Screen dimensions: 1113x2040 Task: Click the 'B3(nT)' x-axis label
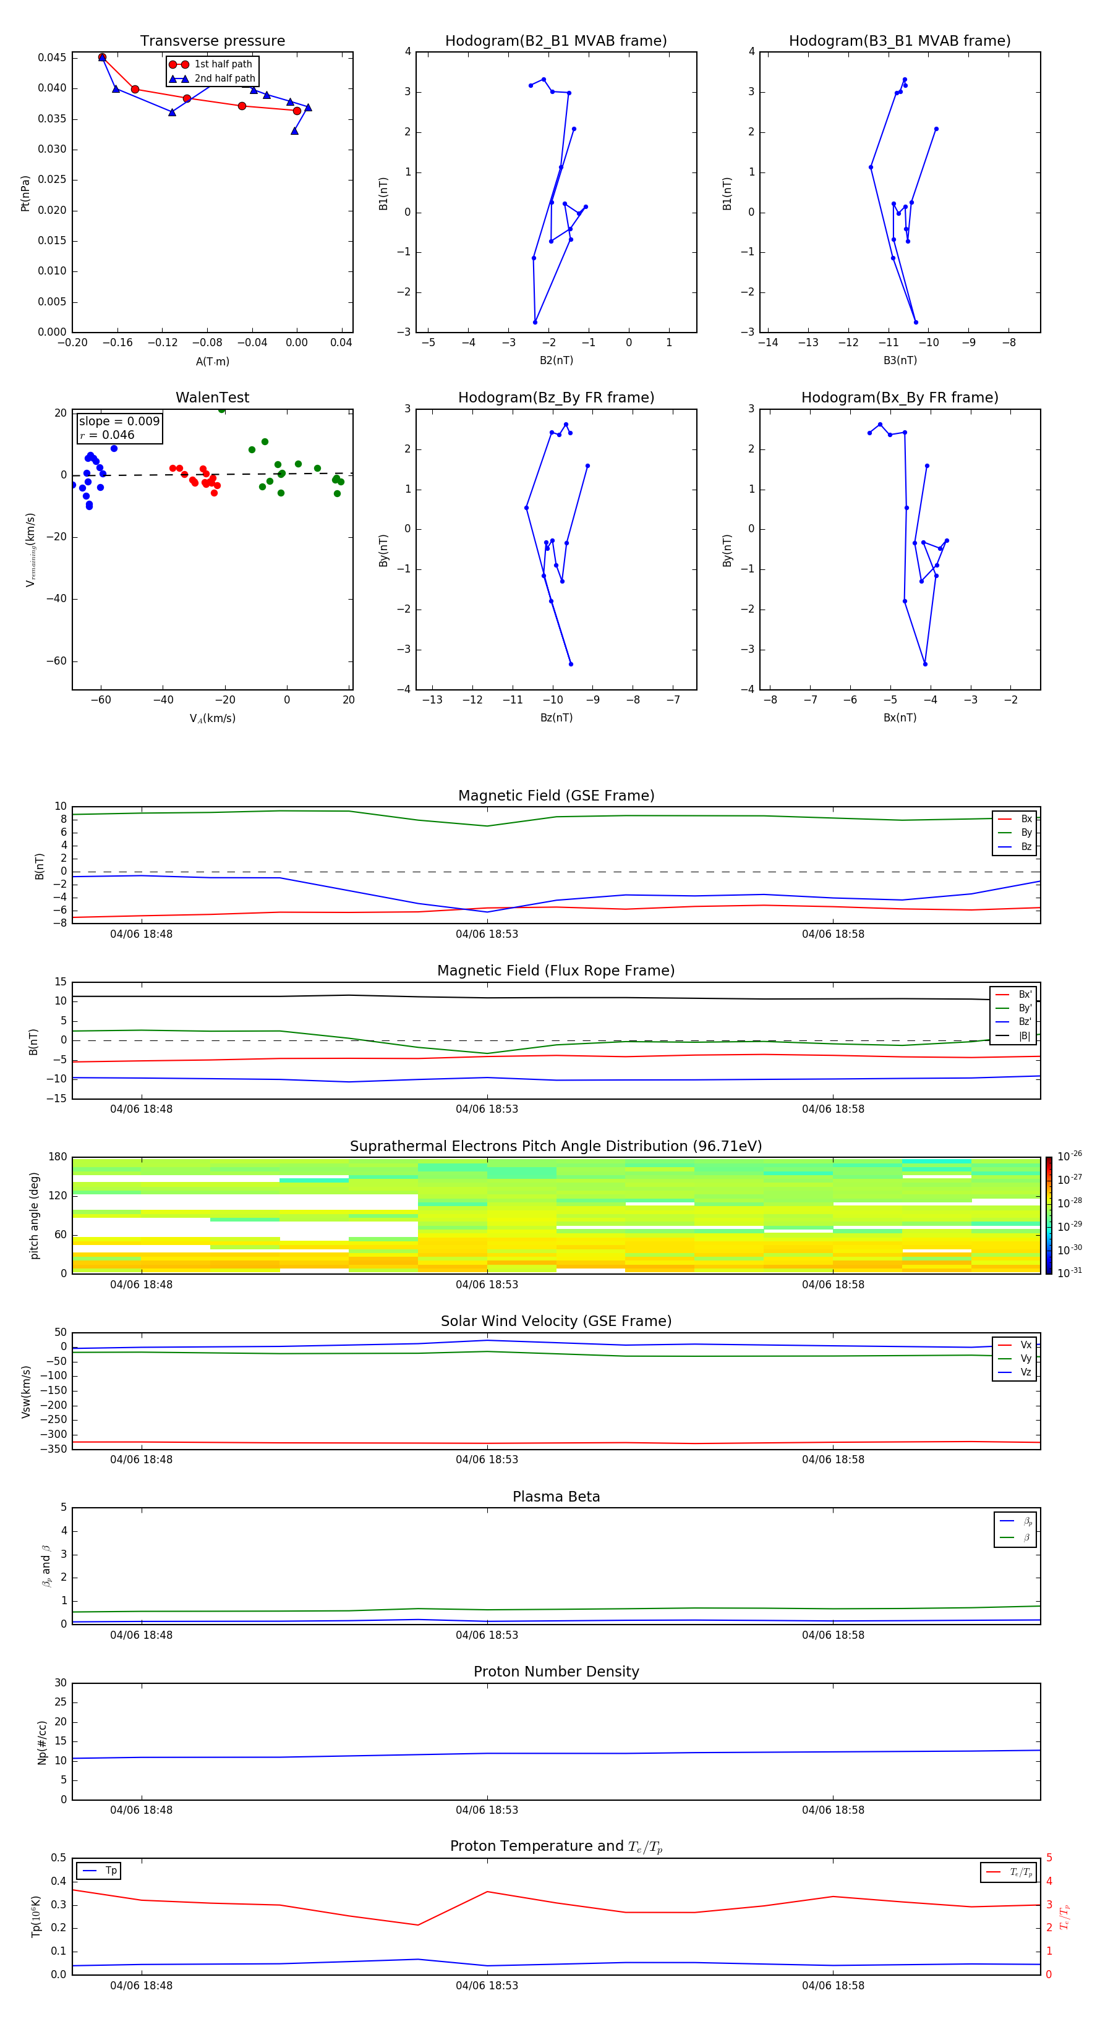coord(900,360)
